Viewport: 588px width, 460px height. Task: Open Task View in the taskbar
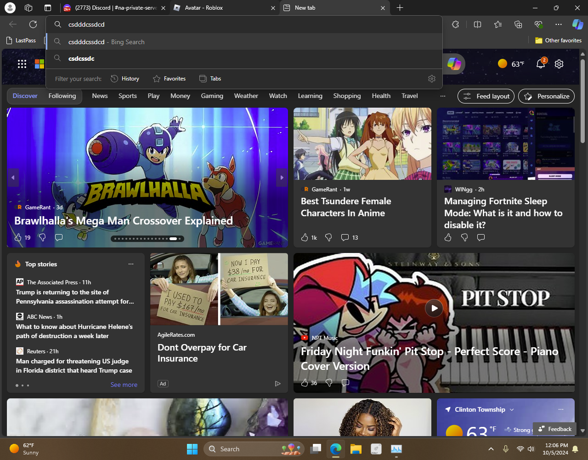click(316, 449)
